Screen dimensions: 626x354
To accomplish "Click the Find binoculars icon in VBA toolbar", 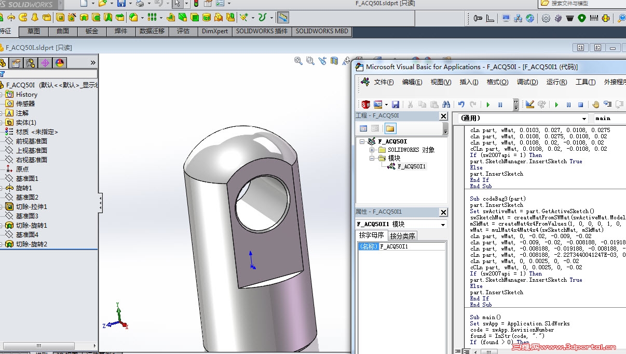I will [446, 104].
